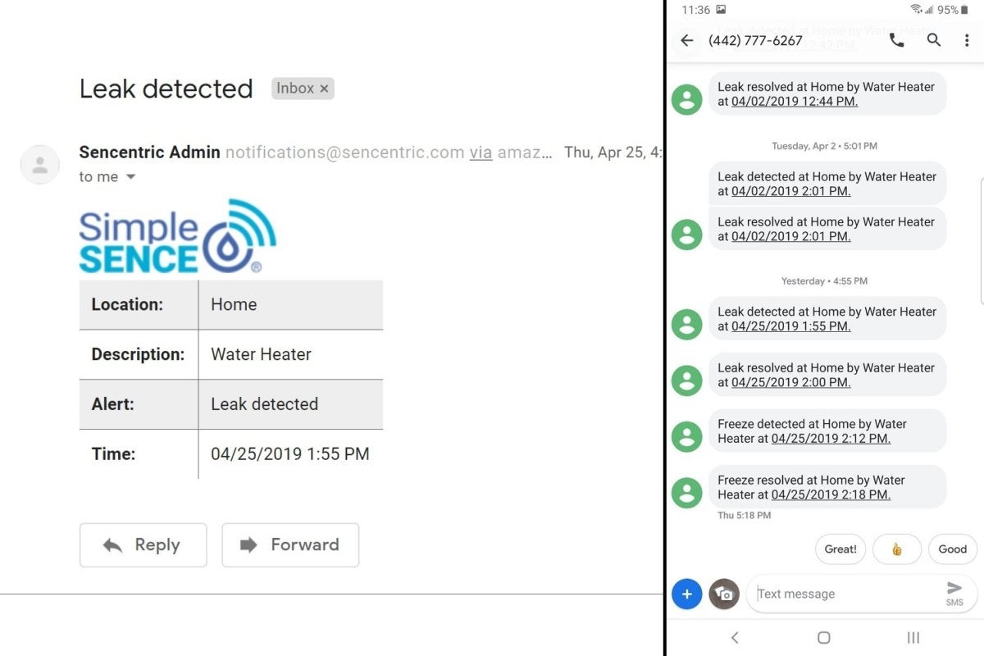This screenshot has width=984, height=656.
Task: Tap the 'Thu 5:18 PM' timestamp
Action: point(745,516)
